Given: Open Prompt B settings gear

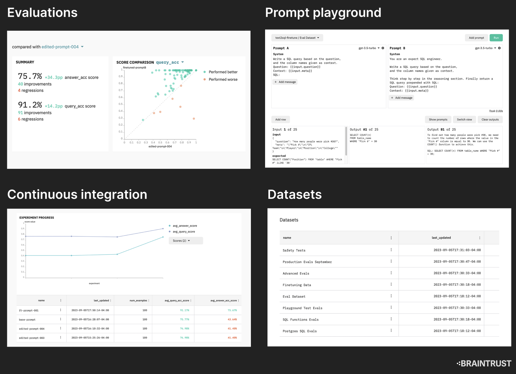Looking at the screenshot, I should click(x=500, y=48).
